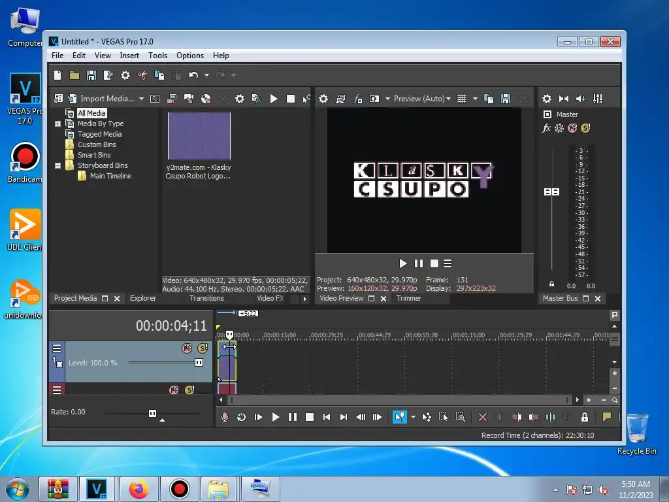Toggle Loop Playback in transport bar
The image size is (669, 502).
coord(242,417)
